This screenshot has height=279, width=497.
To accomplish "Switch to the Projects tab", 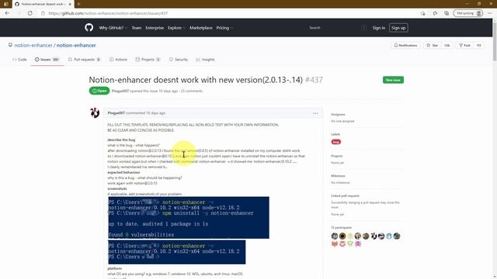I will [x=148, y=60].
